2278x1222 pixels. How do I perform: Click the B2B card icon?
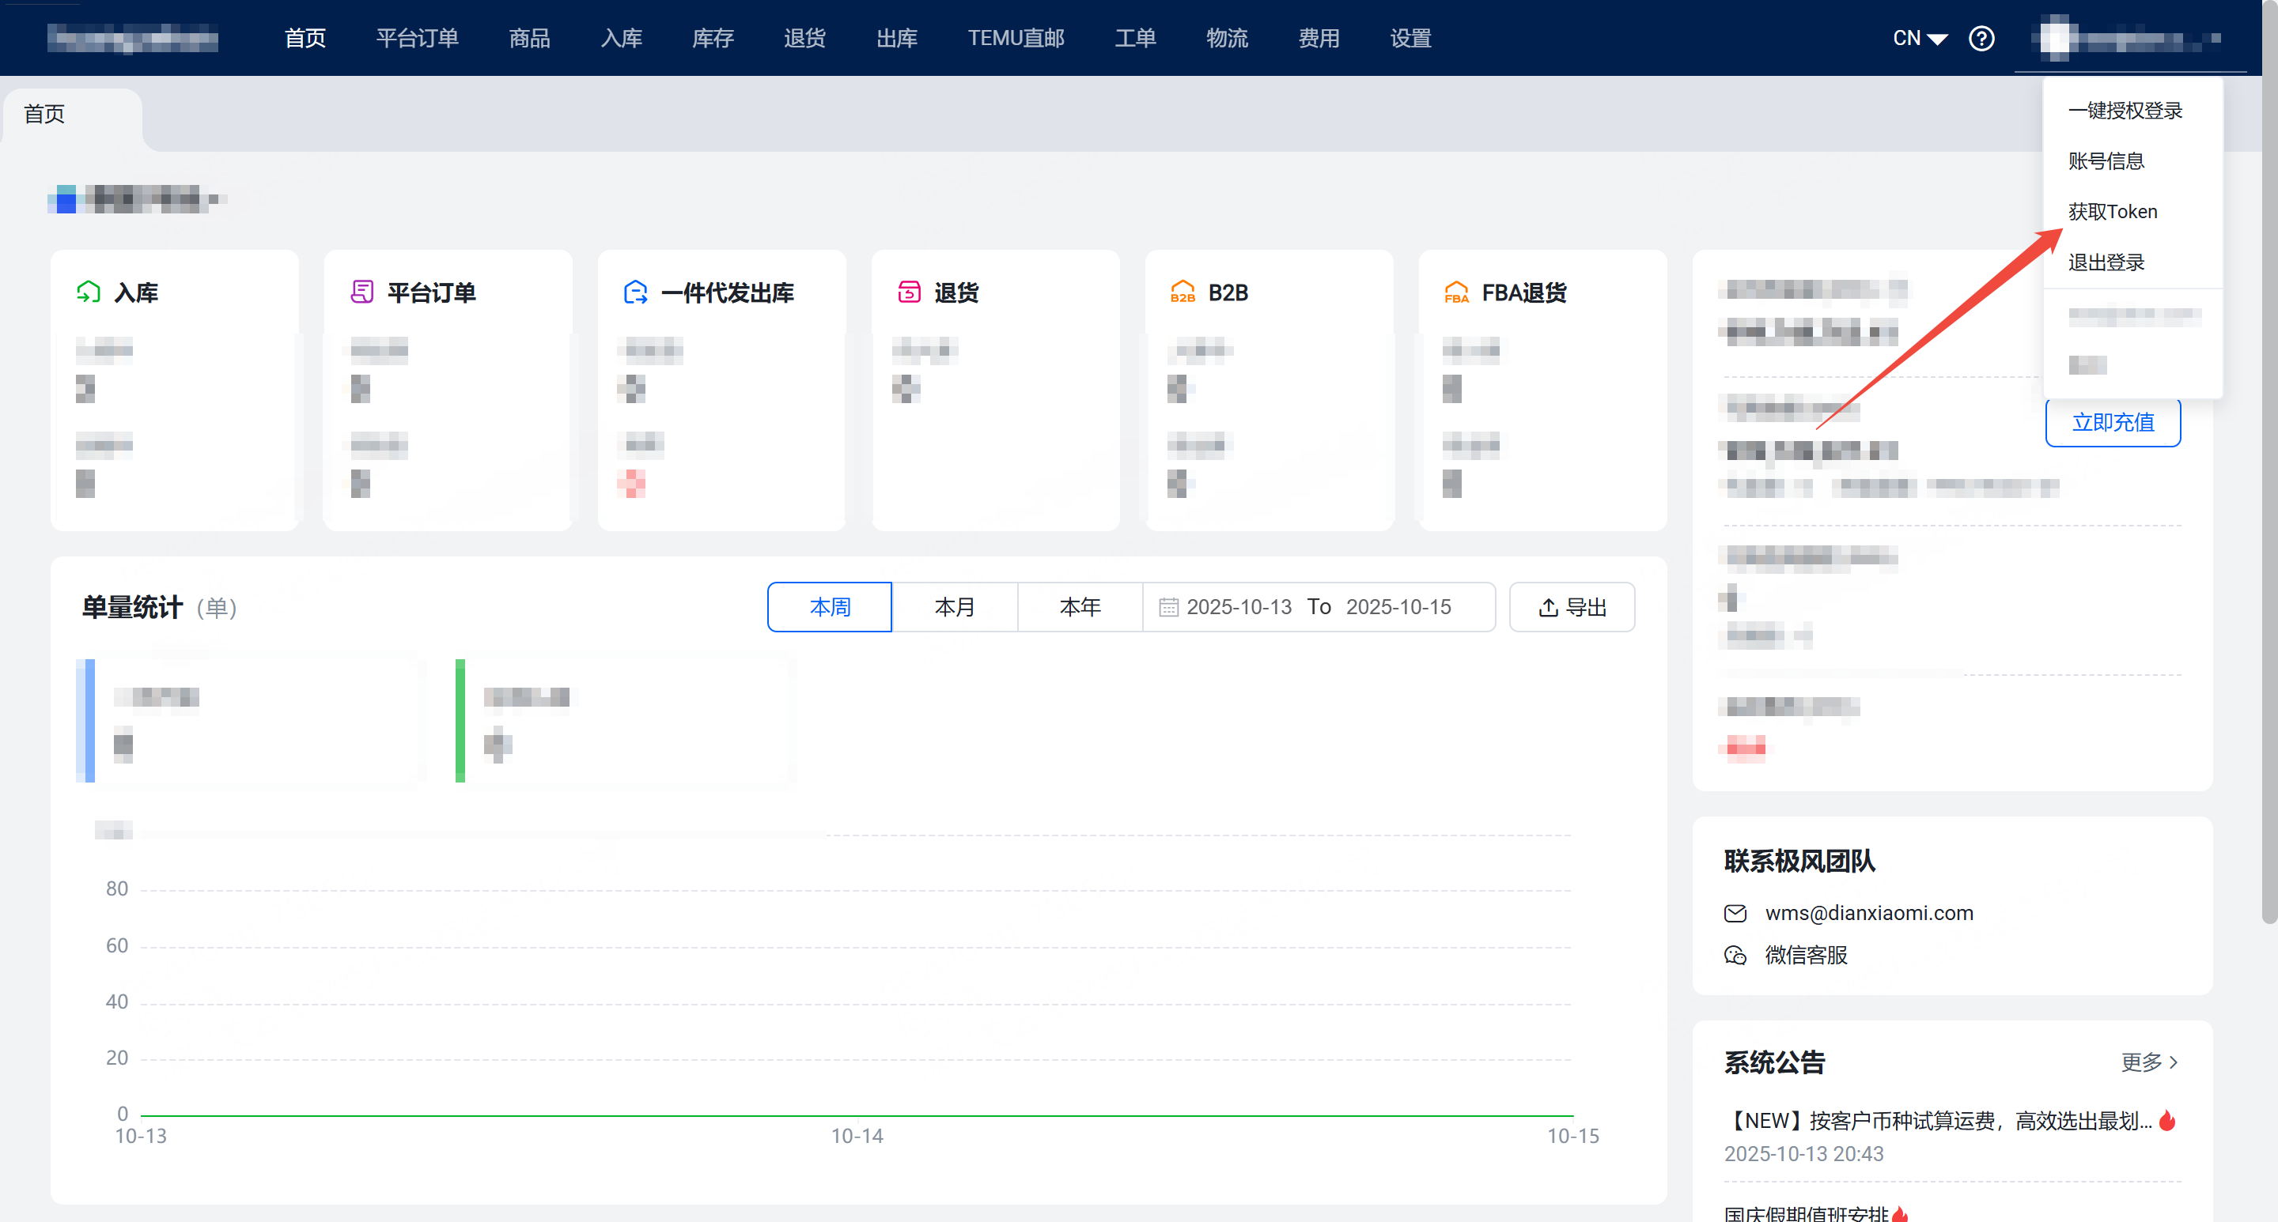[1183, 292]
